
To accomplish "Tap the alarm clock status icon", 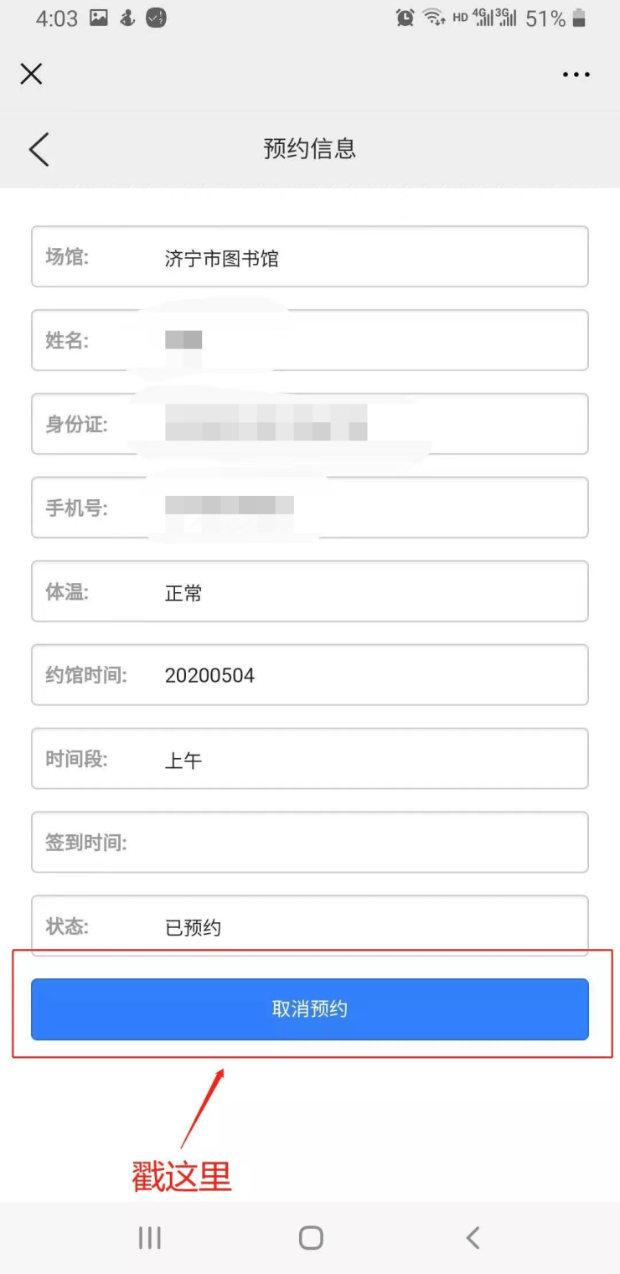I will tap(405, 18).
